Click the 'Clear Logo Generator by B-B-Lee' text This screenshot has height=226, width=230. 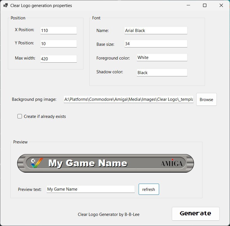click(x=109, y=214)
